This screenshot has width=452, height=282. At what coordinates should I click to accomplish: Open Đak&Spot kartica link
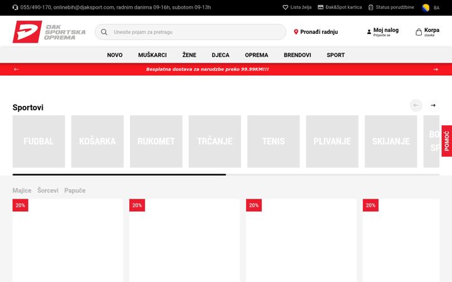[x=340, y=7]
